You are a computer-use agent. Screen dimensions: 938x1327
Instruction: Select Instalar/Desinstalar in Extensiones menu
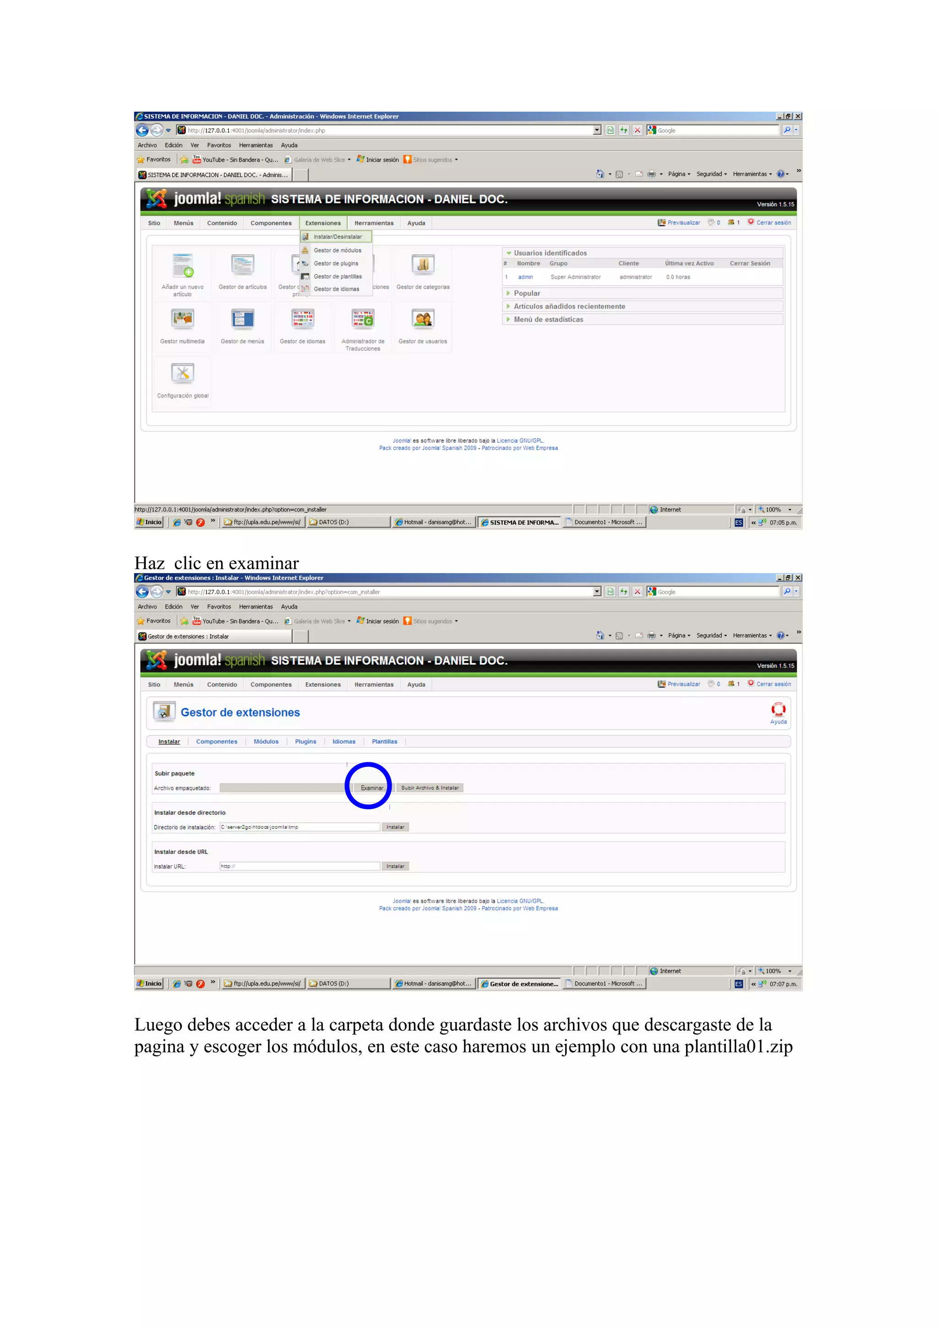(336, 237)
